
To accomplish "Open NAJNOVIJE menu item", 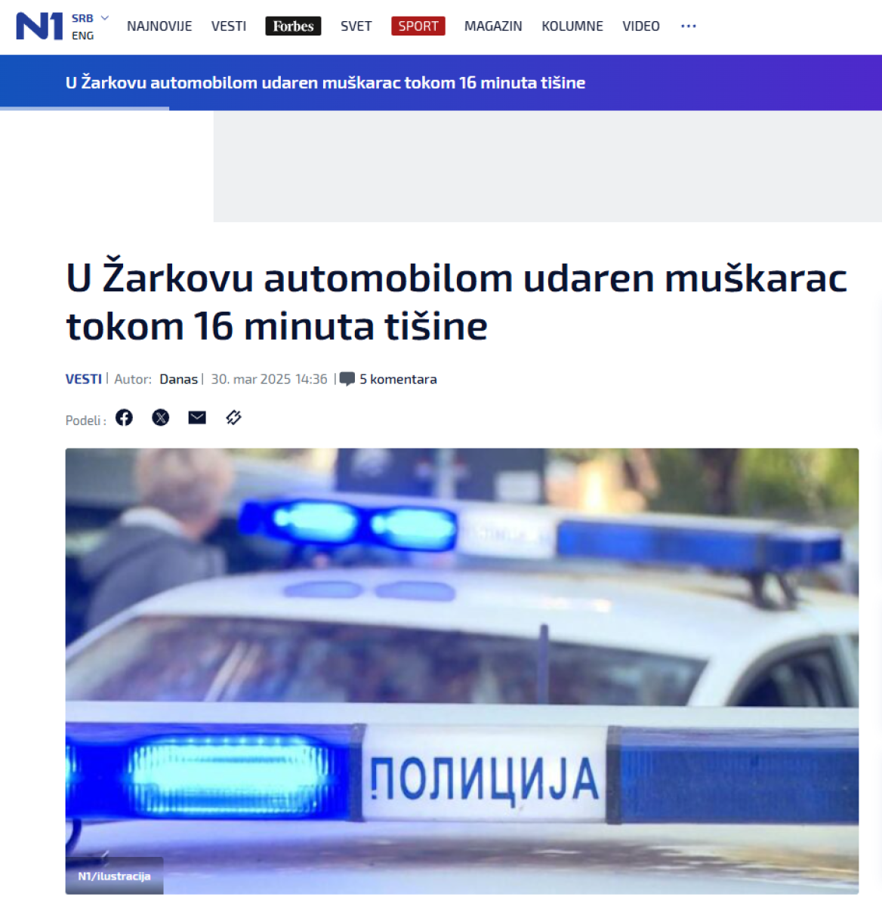I will click(159, 26).
